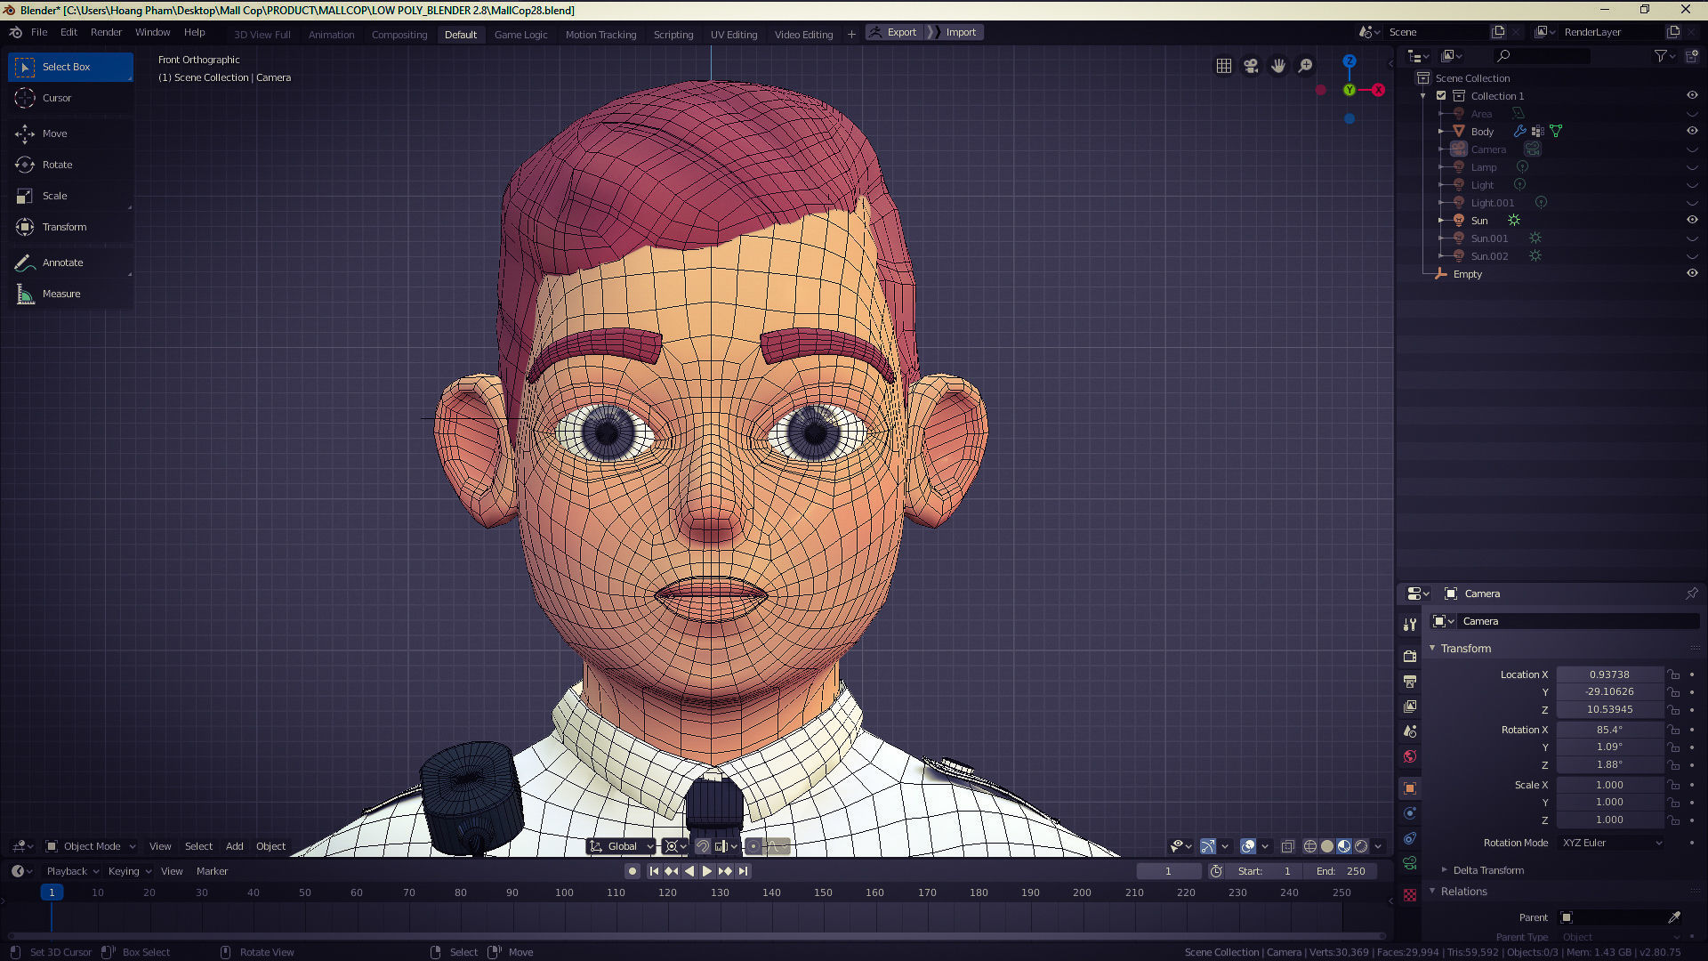
Task: Select the Cursor tool
Action: 56,98
